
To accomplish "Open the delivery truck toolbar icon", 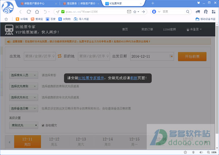I will pyautogui.click(x=197, y=12).
